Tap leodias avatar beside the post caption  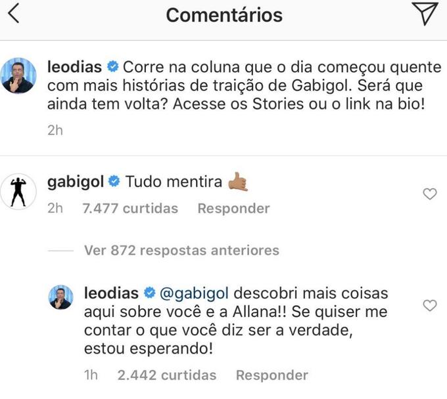point(18,75)
